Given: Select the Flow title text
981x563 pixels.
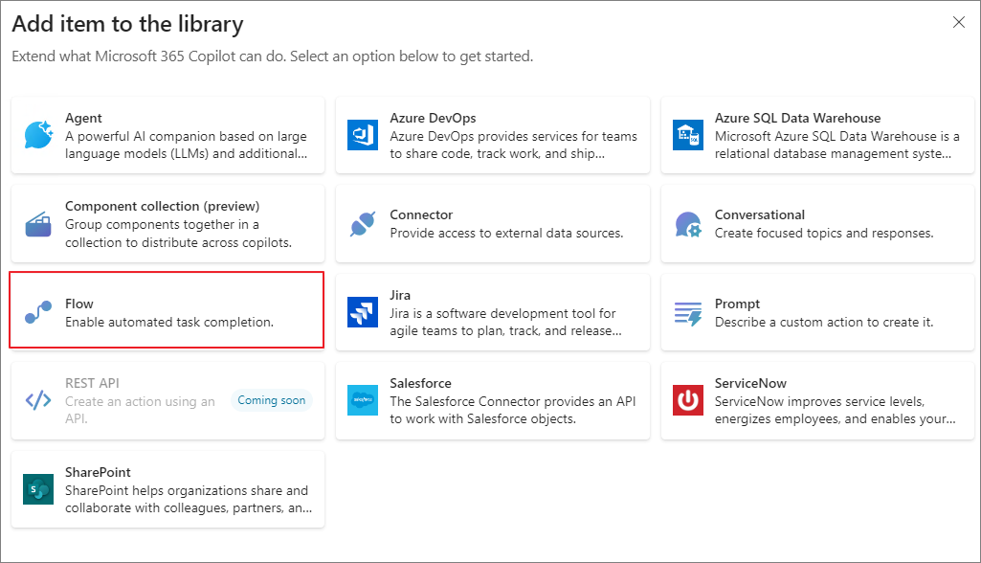Looking at the screenshot, I should [78, 304].
